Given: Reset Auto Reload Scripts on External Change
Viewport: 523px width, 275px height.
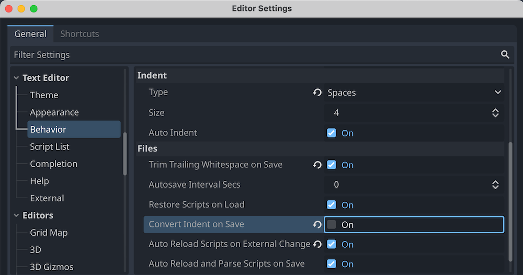Looking at the screenshot, I should [317, 244].
